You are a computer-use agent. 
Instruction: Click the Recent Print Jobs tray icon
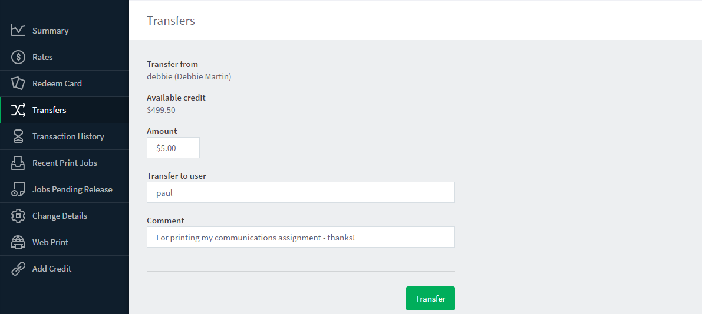click(x=18, y=162)
